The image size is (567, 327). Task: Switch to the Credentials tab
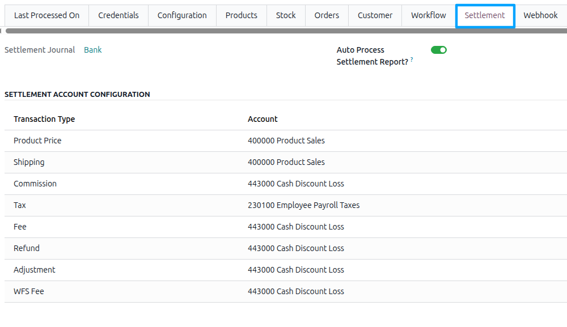(119, 15)
